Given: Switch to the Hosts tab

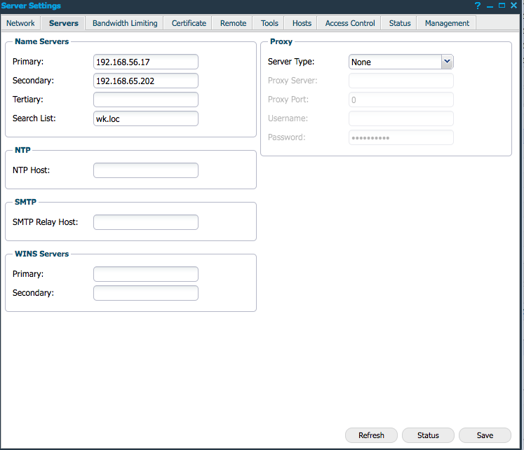Looking at the screenshot, I should coord(302,23).
